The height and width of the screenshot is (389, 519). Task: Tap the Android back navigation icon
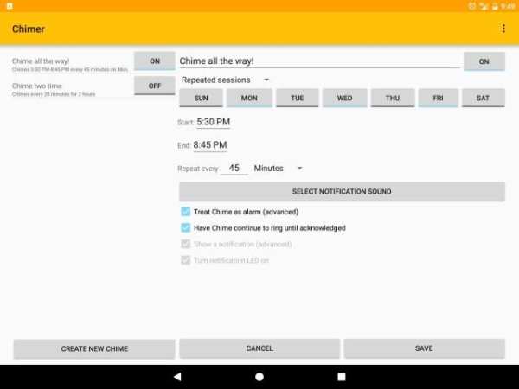pyautogui.click(x=177, y=376)
